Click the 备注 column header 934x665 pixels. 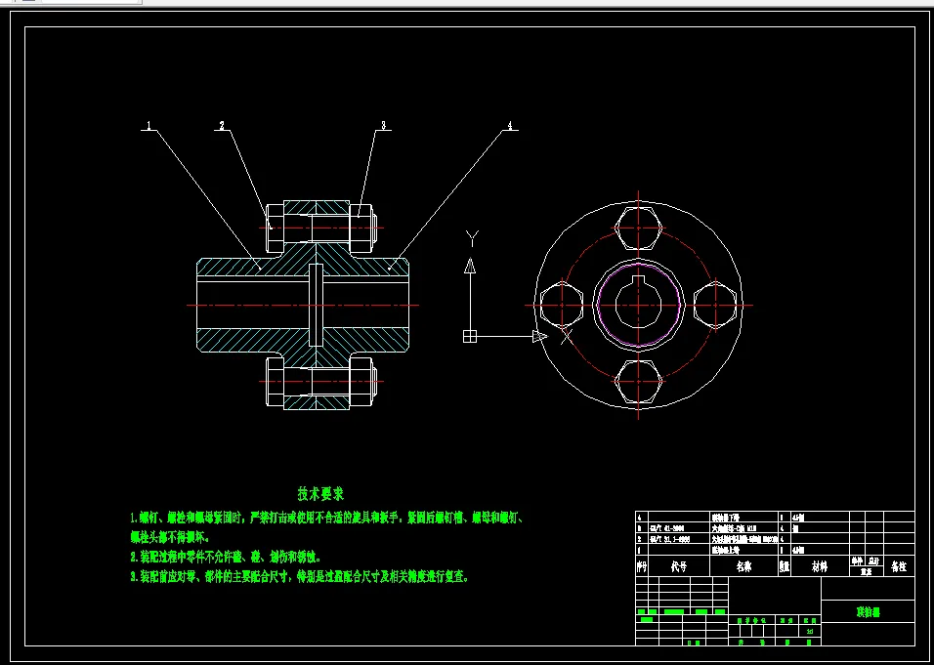(899, 566)
